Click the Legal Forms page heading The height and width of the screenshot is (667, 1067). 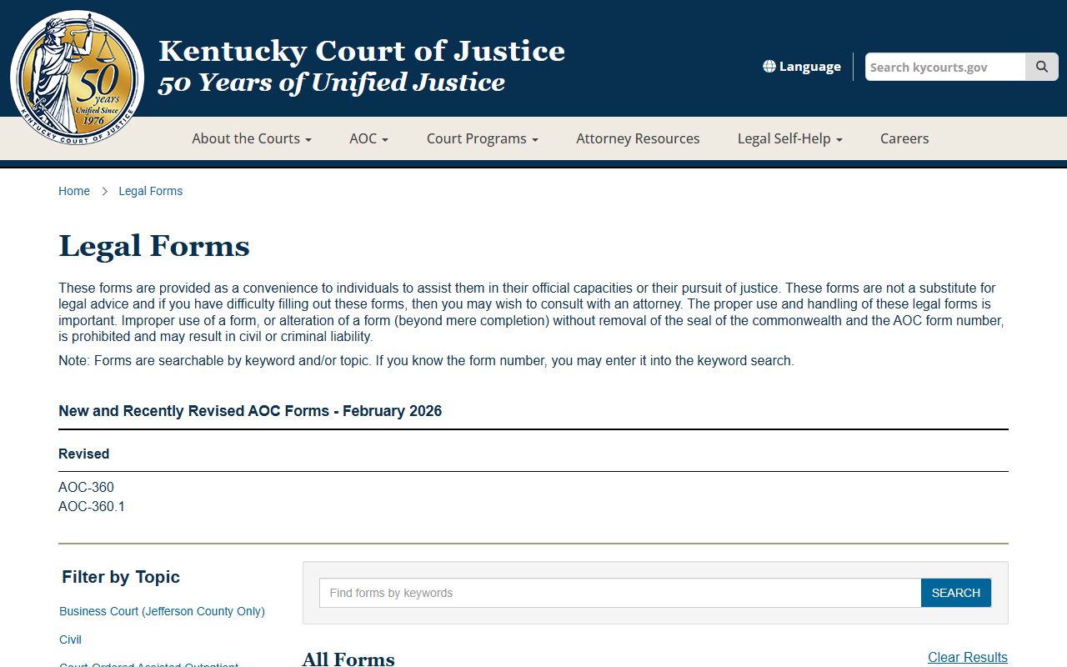[154, 246]
